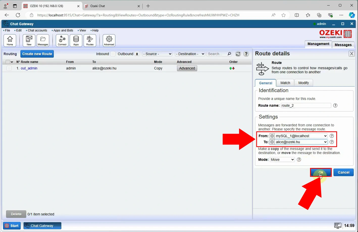Open the Connect toolbar icon
358x232 pixels.
point(62,40)
